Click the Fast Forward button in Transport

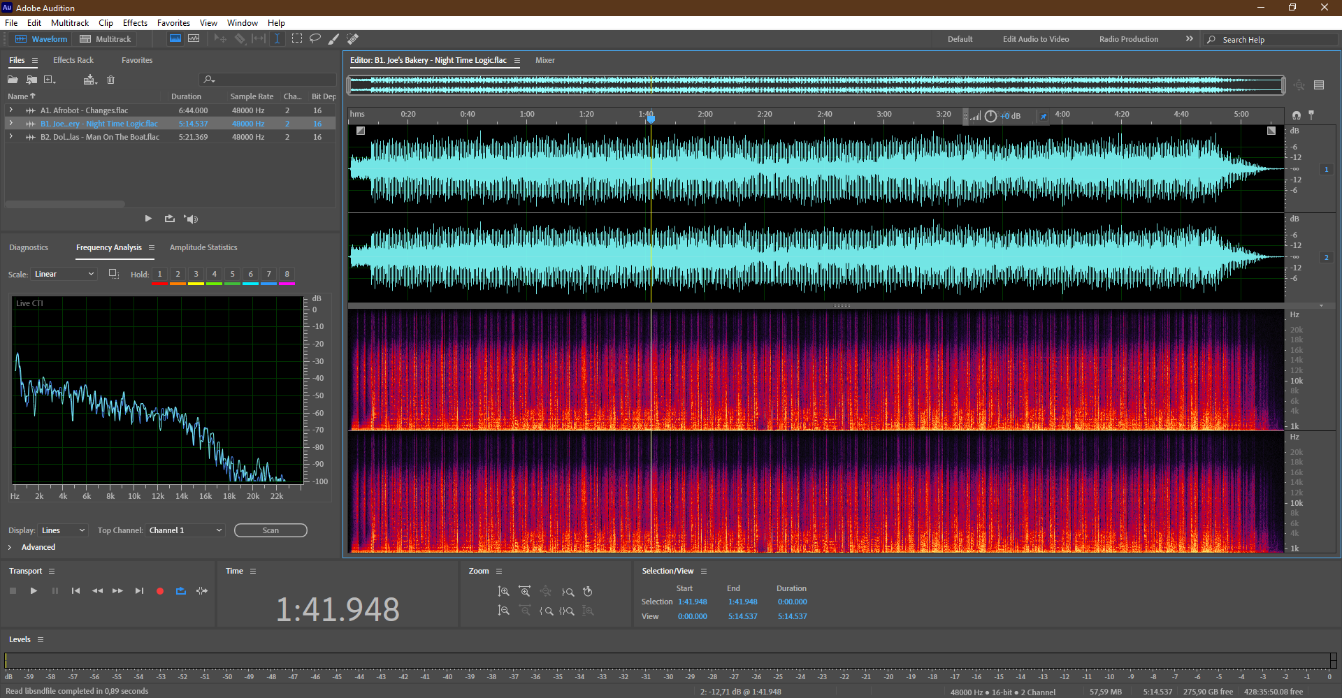(x=118, y=591)
